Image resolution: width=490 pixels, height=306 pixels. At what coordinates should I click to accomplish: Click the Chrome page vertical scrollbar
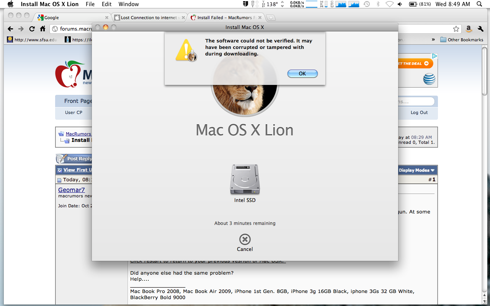tap(485, 70)
